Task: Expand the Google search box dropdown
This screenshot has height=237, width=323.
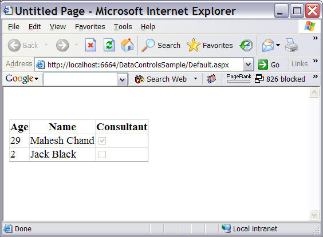Action: click(x=123, y=79)
